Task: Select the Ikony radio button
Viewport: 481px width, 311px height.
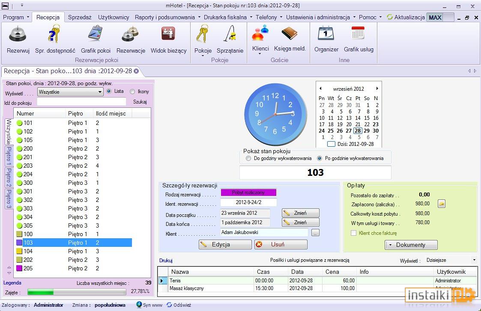Action: [132, 92]
